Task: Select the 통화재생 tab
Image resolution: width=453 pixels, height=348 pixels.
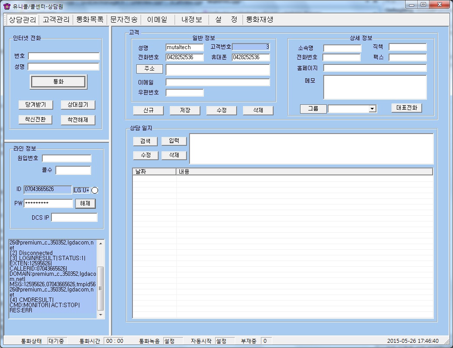Action: coord(260,20)
